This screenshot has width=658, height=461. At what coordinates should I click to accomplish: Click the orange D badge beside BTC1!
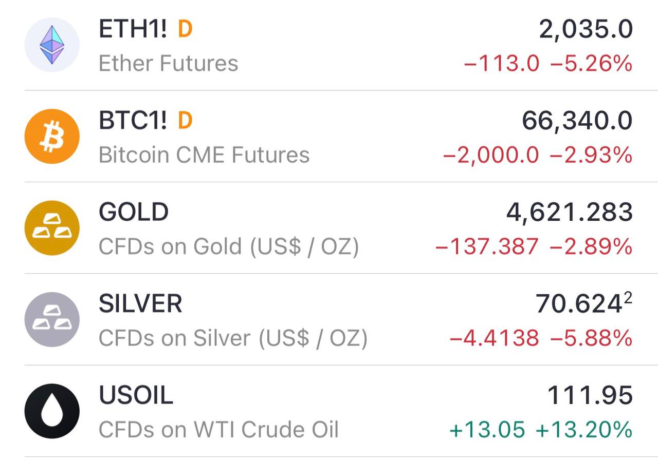[185, 121]
